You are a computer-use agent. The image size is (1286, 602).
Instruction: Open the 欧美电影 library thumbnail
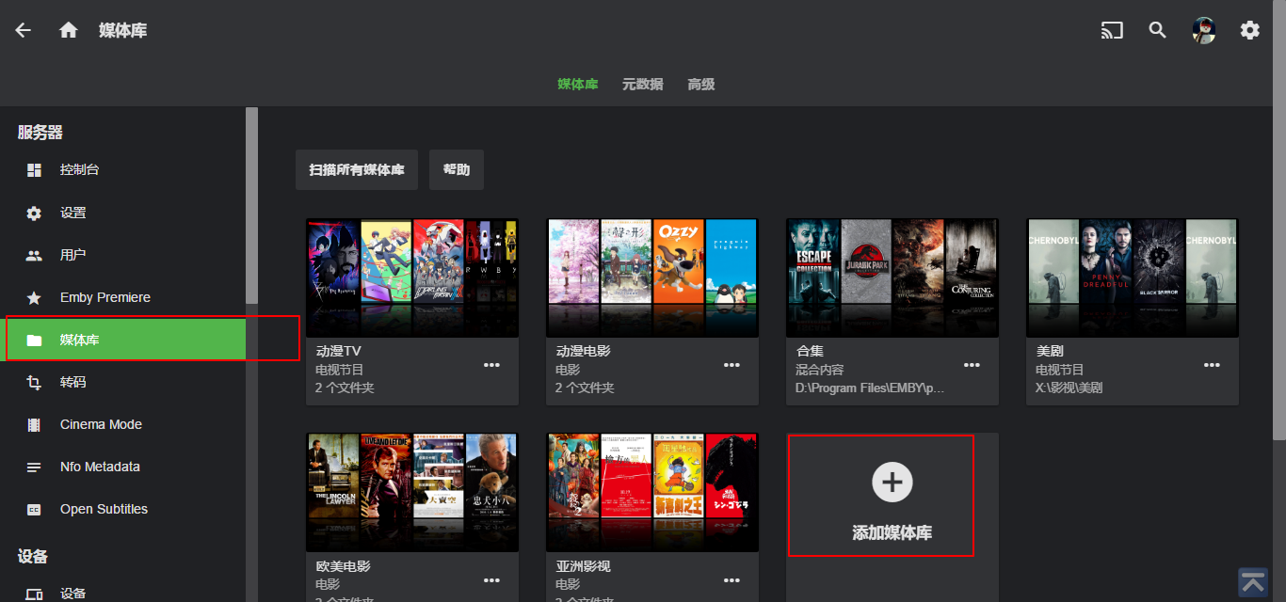coord(412,492)
